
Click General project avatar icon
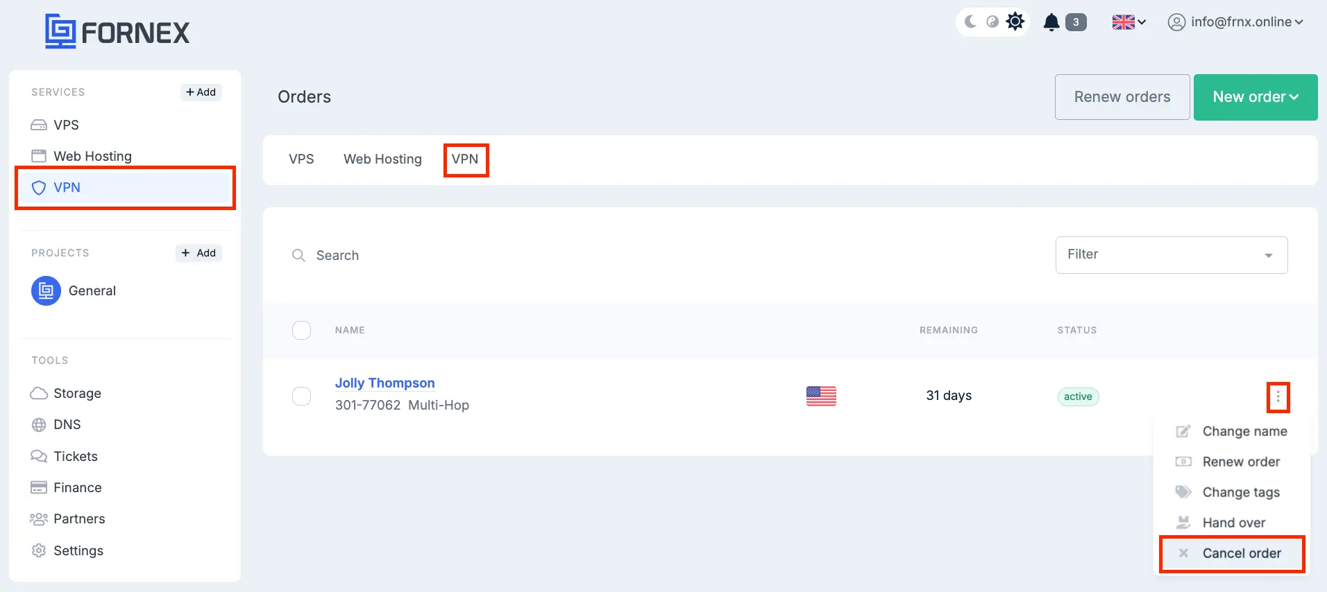(x=46, y=291)
